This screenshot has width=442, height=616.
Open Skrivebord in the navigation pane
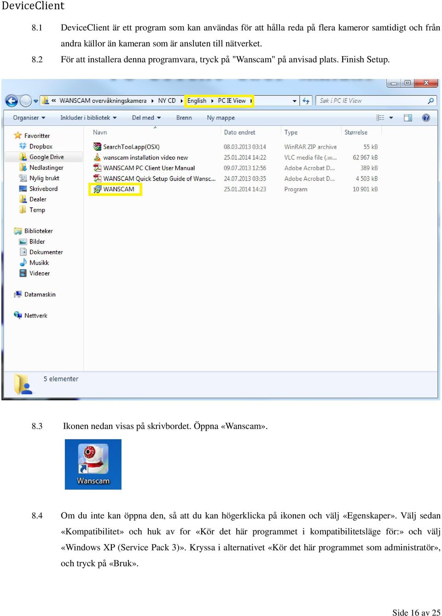[x=43, y=188]
